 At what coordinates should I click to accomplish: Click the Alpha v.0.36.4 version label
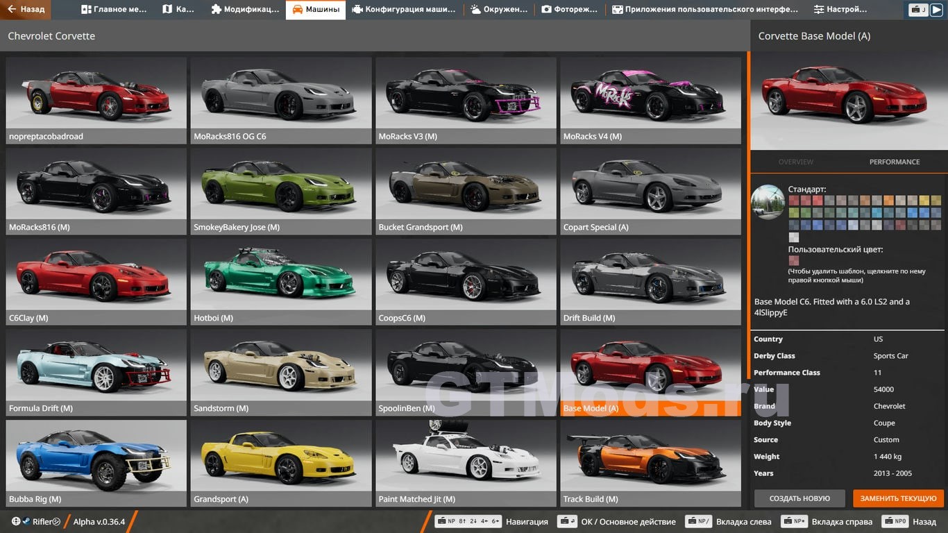99,522
